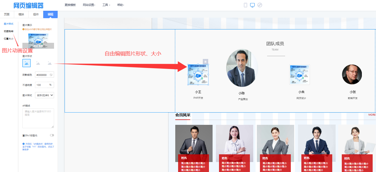The height and width of the screenshot is (172, 376).
Task: Click the TEAM subtitle text
Action: point(275,50)
